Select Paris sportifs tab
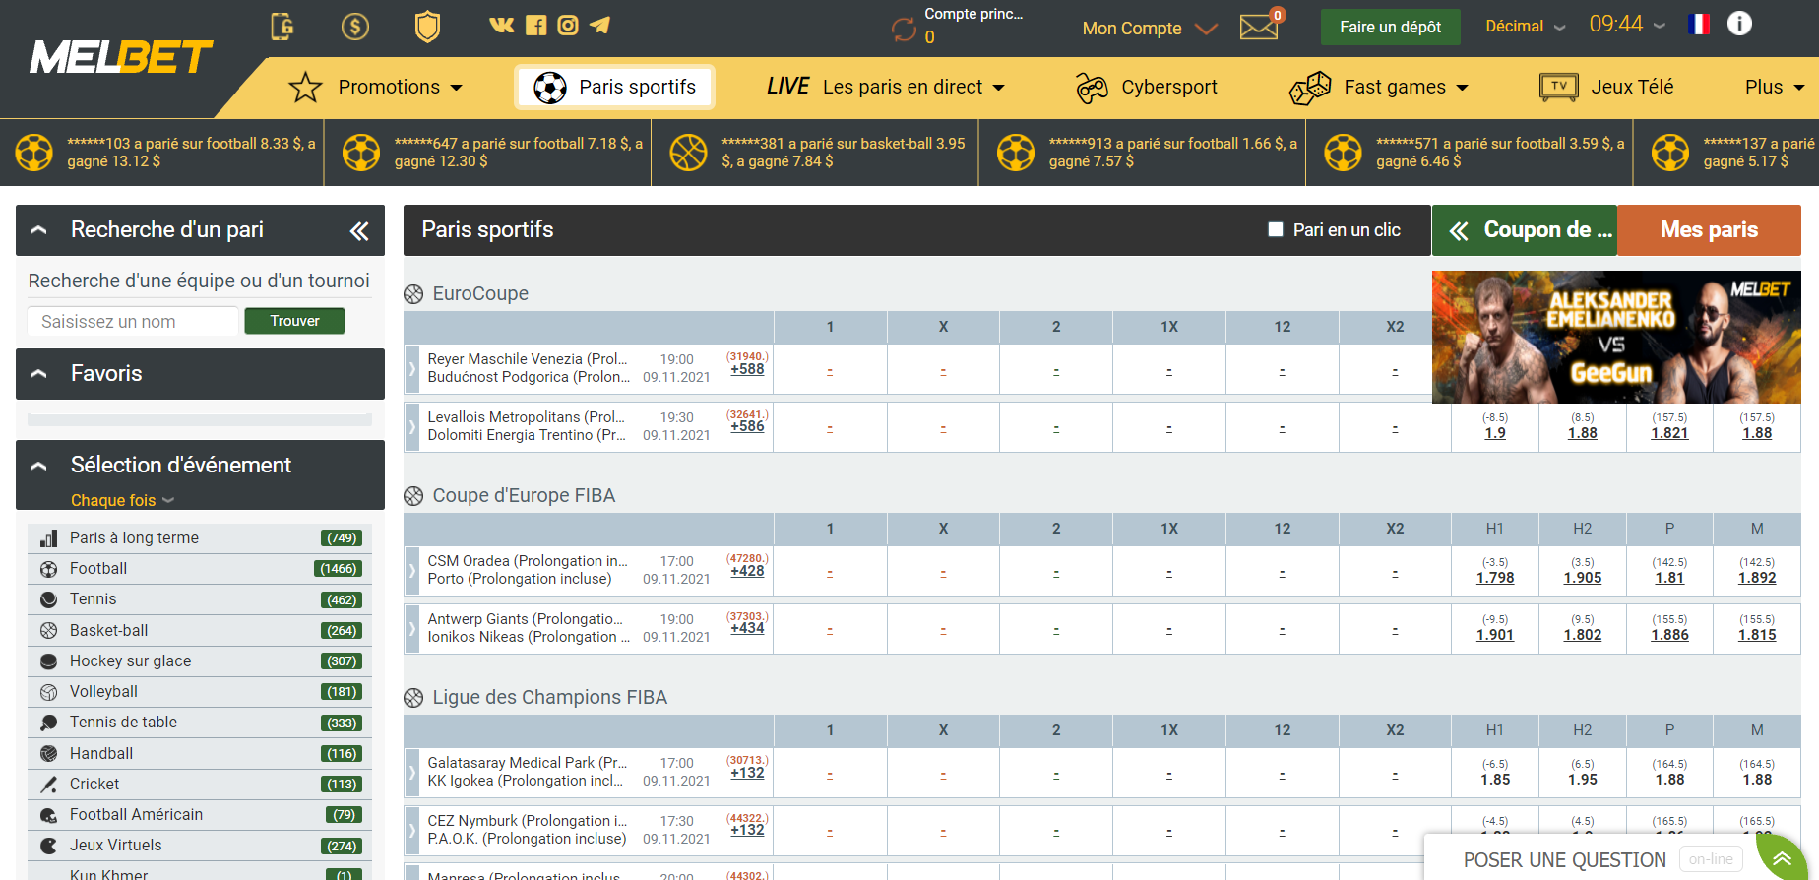This screenshot has height=880, width=1819. tap(615, 88)
